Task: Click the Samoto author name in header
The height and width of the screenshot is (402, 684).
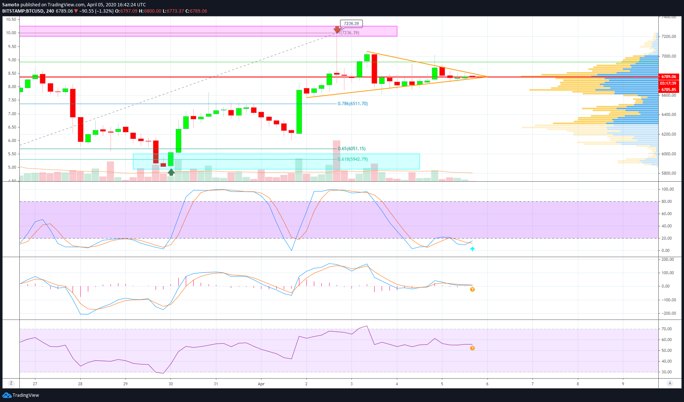Action: pos(10,4)
